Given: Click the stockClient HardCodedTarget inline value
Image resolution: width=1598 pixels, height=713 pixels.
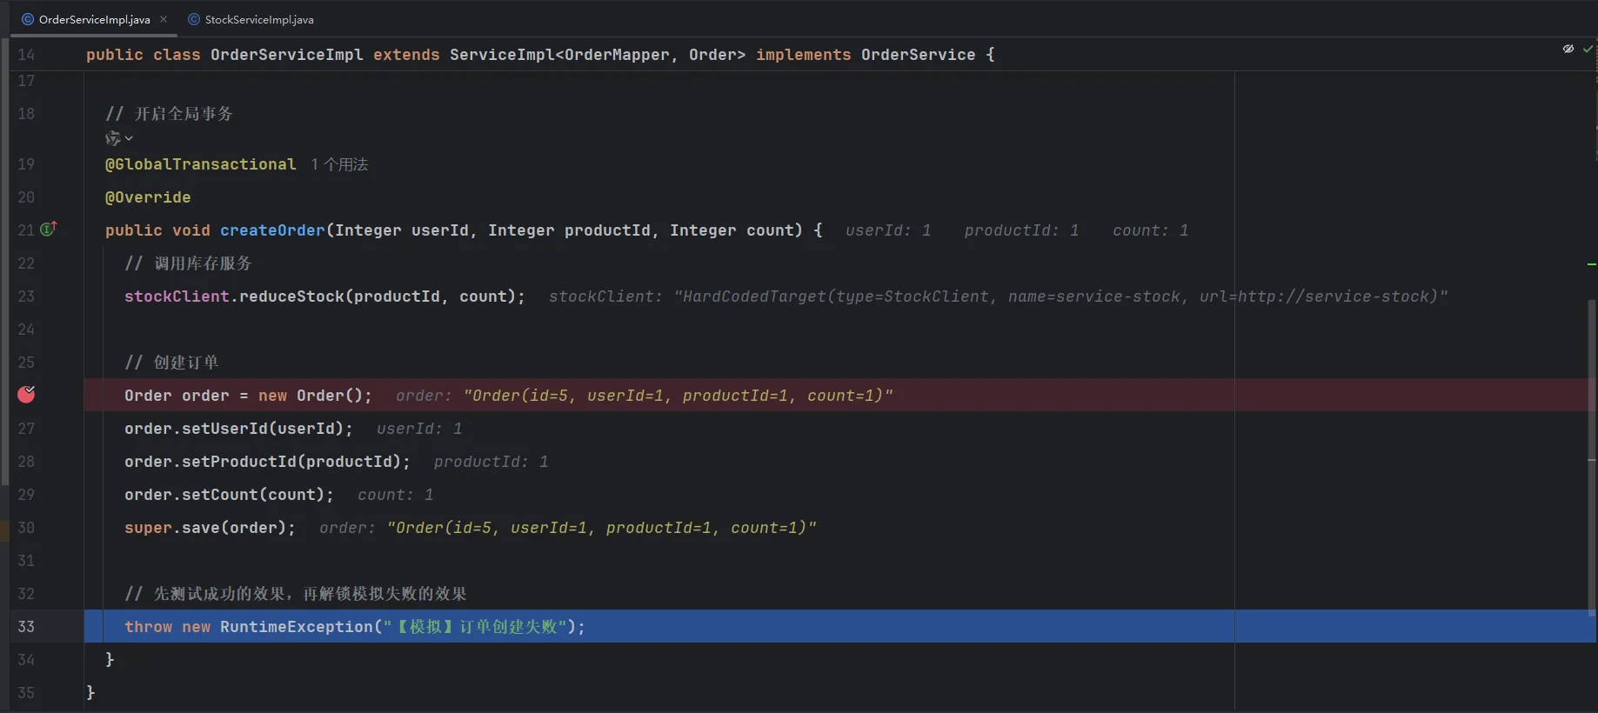Looking at the screenshot, I should [x=999, y=297].
